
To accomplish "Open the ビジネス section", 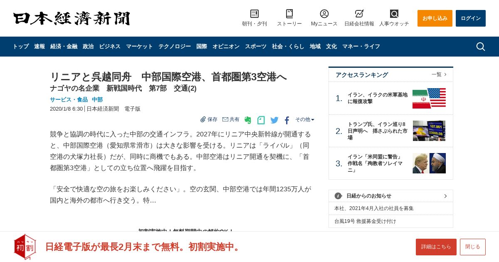I will click(x=110, y=47).
